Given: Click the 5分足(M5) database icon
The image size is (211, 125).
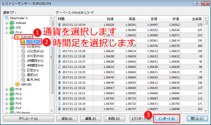Looking at the screenshot, I should point(23,47).
